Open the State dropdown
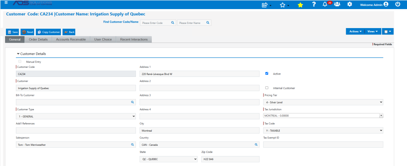This screenshot has height=166, width=407. coord(169,159)
